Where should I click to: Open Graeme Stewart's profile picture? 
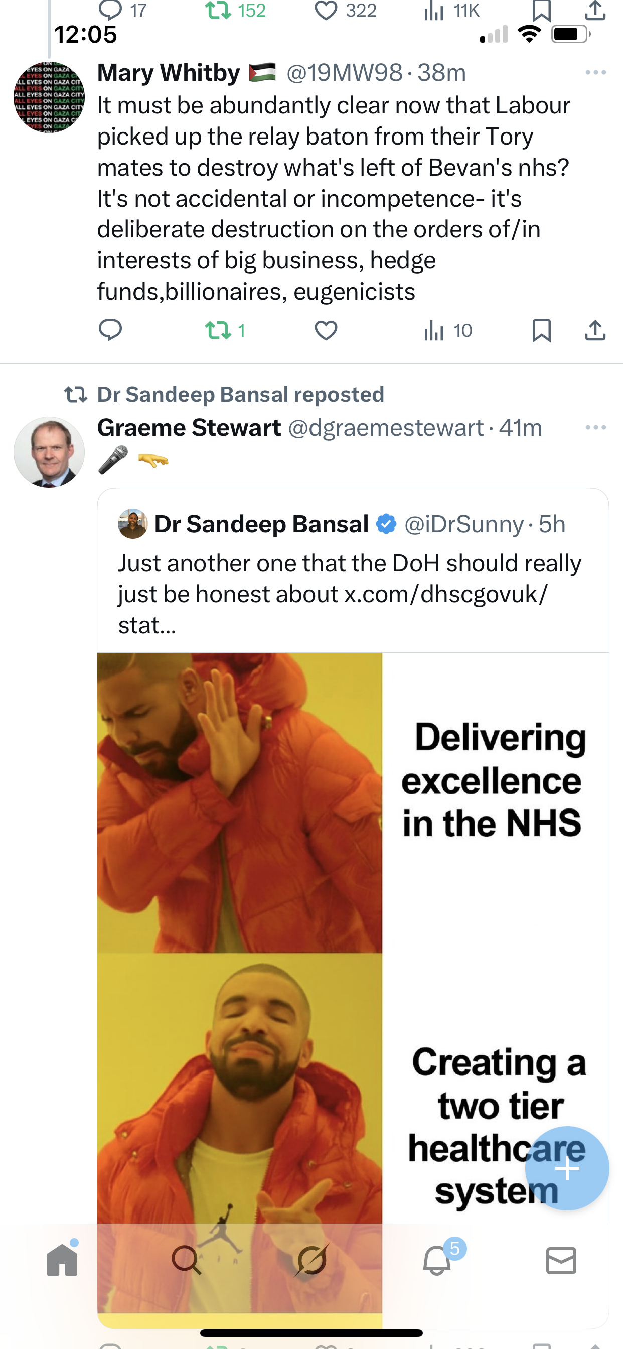[49, 453]
